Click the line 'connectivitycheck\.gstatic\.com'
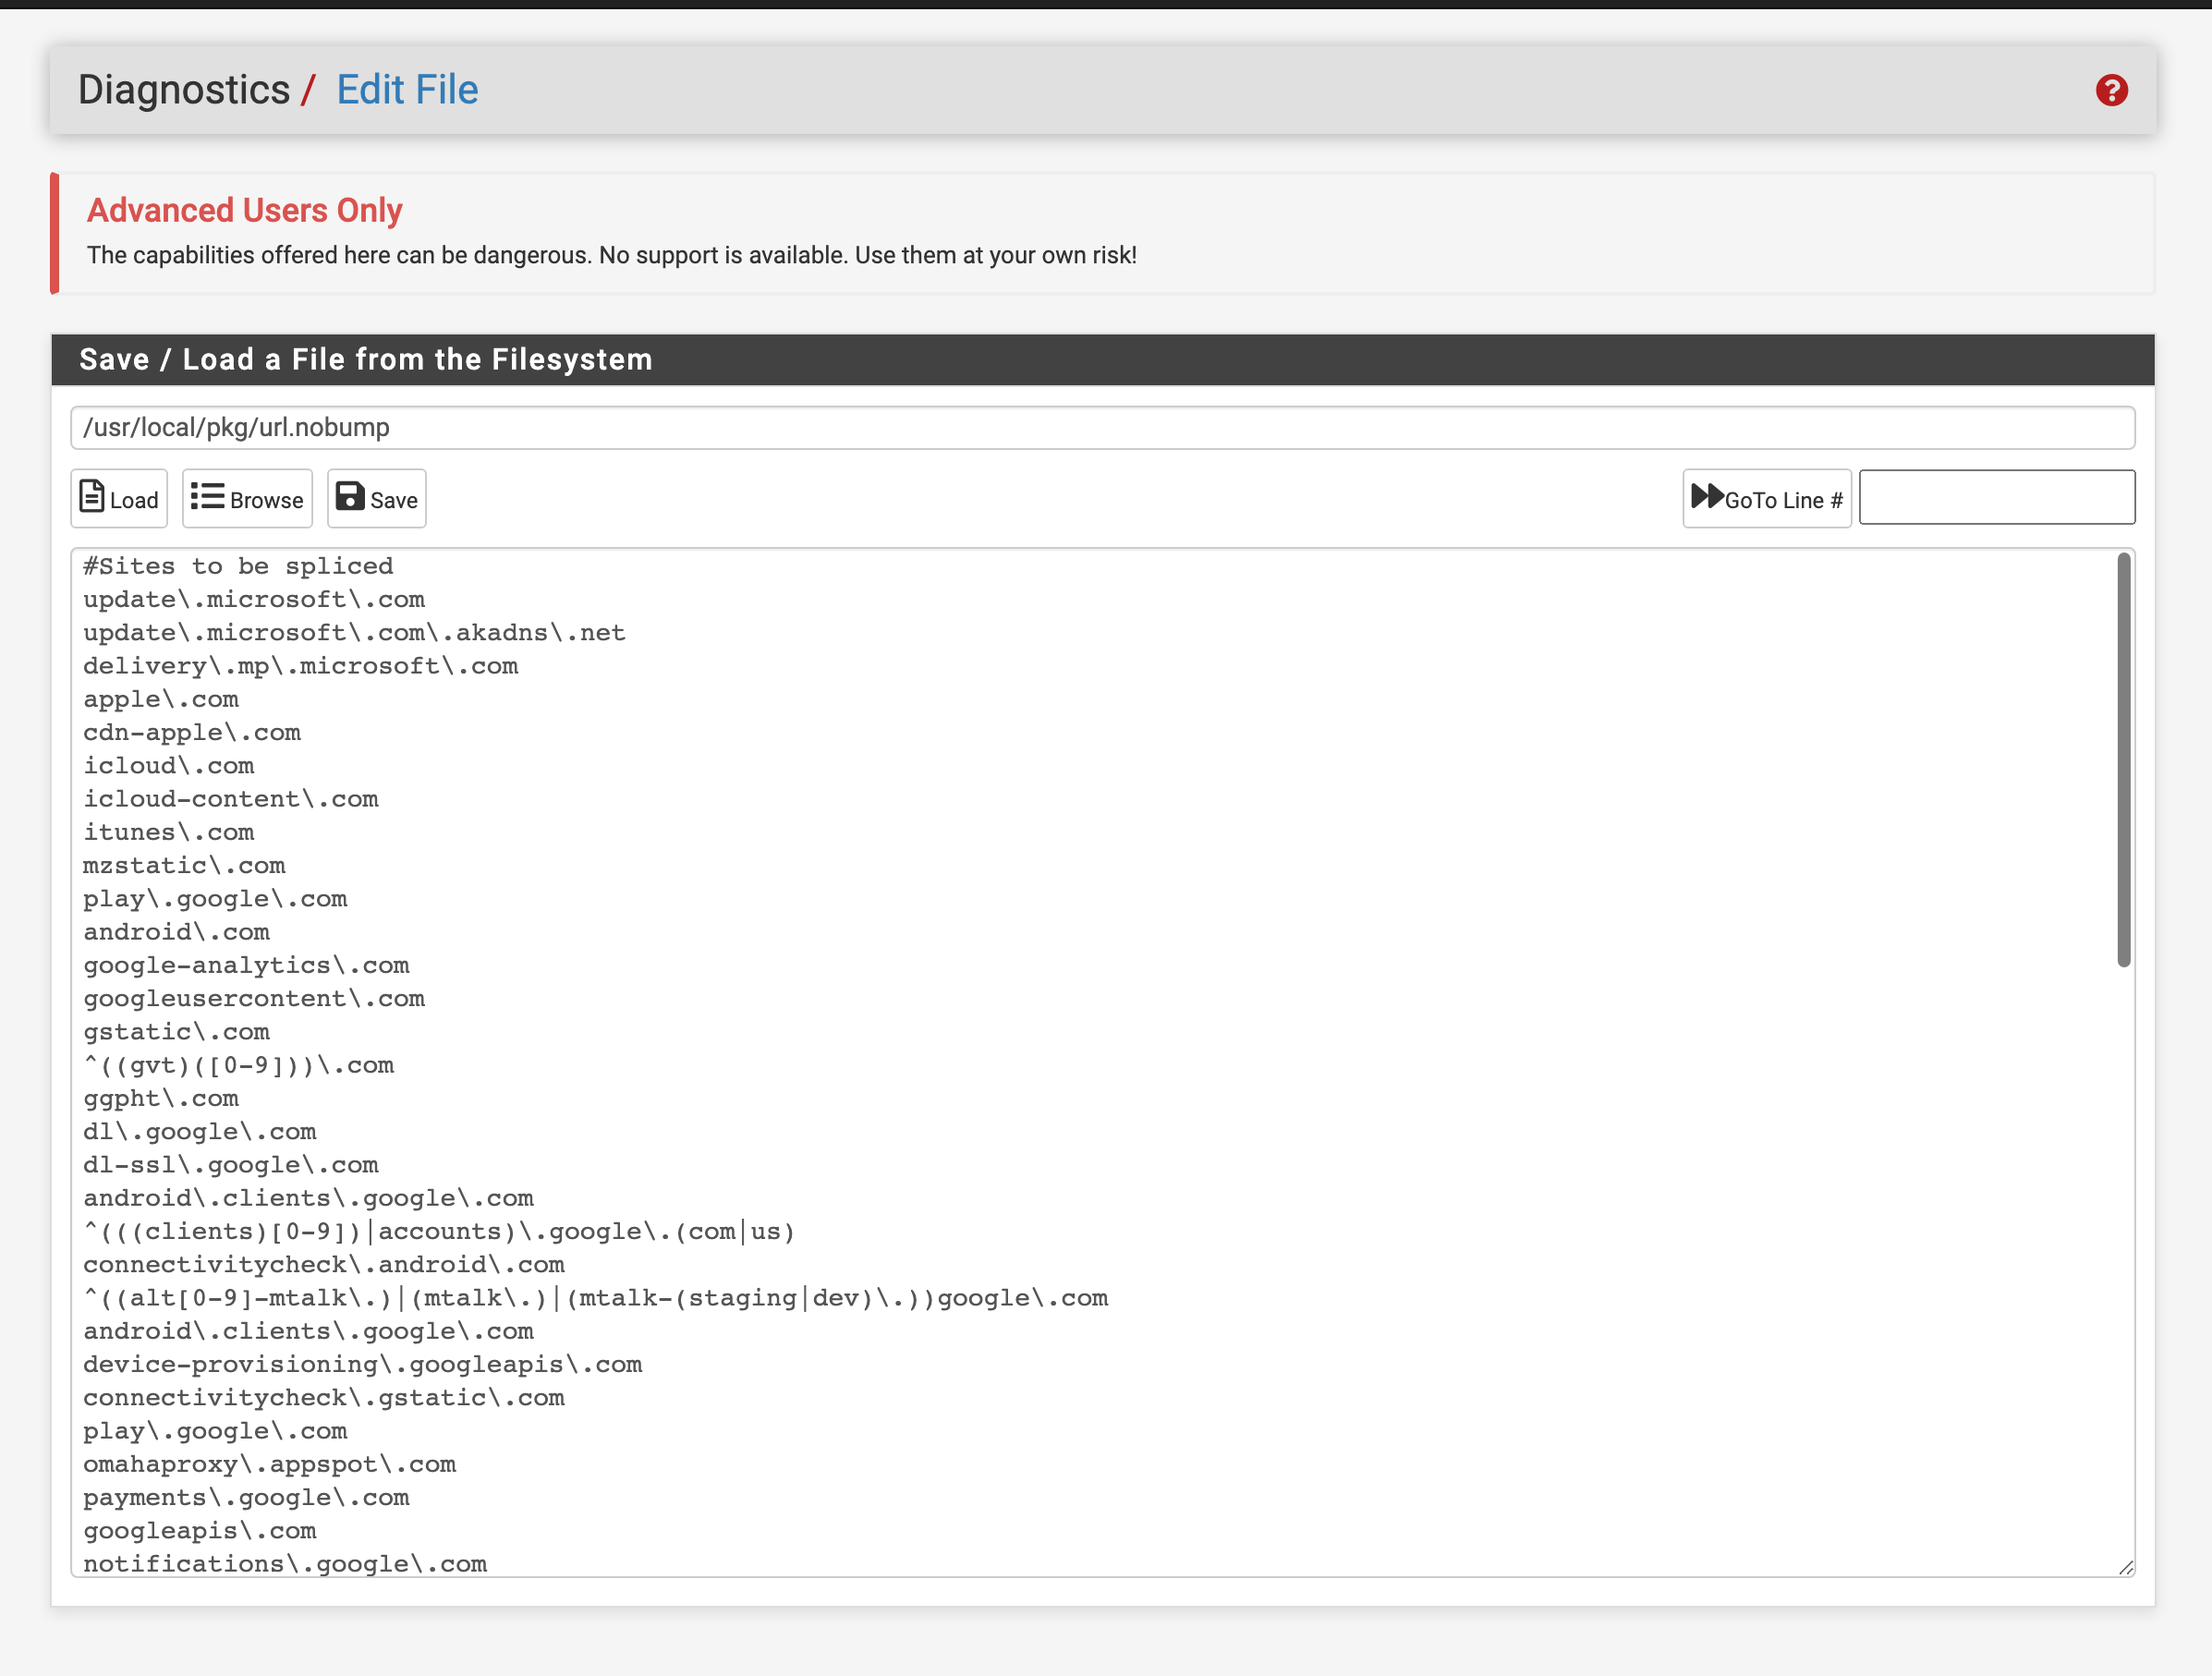The width and height of the screenshot is (2212, 1676). tap(324, 1397)
